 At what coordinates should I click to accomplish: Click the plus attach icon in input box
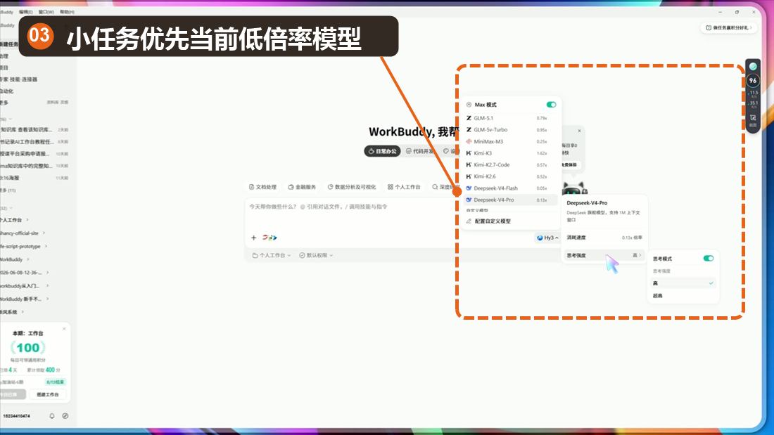(254, 238)
